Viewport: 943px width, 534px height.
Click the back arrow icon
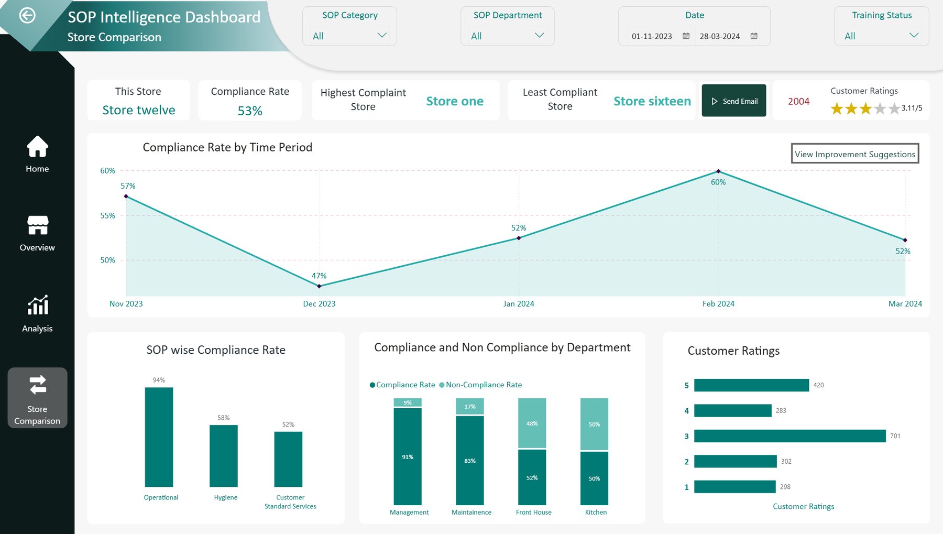[27, 16]
